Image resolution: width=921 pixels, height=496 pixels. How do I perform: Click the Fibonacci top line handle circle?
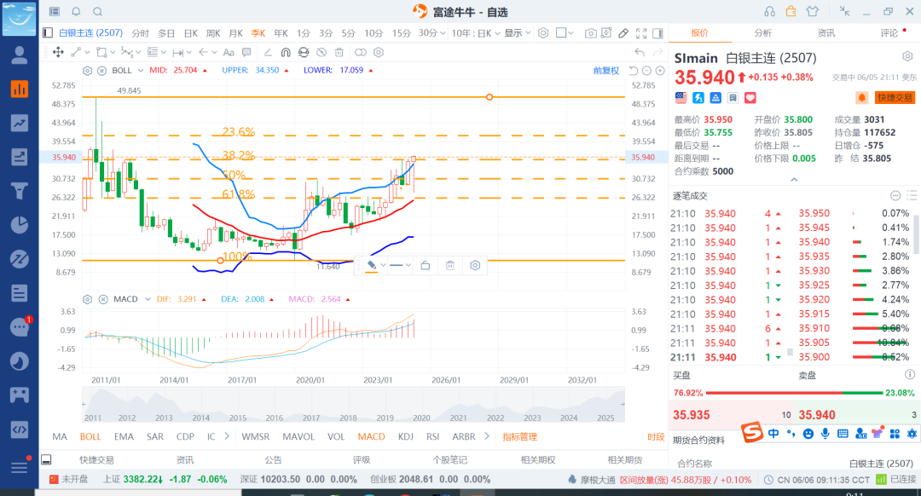489,97
